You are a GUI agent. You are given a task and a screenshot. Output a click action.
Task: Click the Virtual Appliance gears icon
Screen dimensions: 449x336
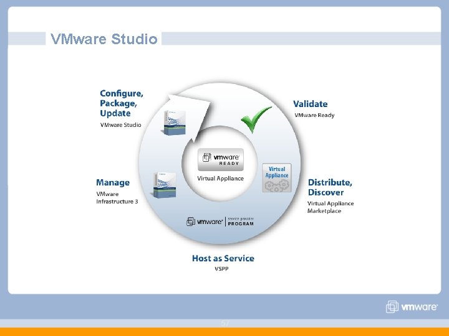point(277,177)
